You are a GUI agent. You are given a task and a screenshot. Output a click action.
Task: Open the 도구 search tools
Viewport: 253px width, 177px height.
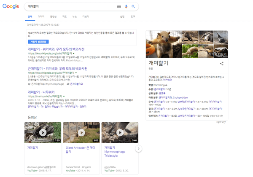coord(133,16)
